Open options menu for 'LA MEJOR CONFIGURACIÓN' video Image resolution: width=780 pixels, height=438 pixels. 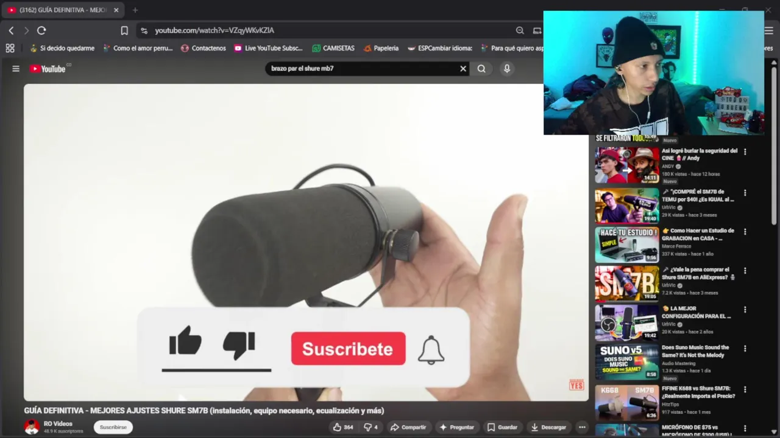click(745, 310)
